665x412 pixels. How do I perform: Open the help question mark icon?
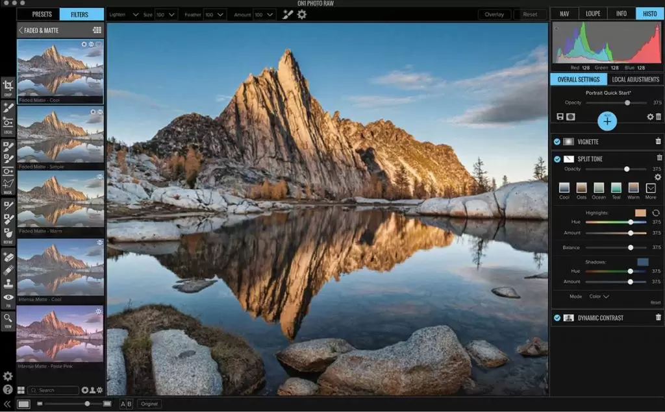pos(8,389)
